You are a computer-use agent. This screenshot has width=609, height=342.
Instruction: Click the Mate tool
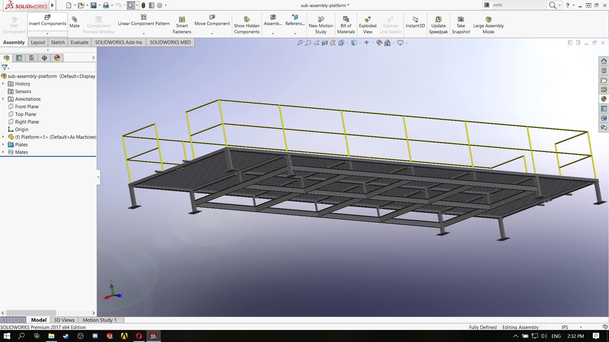point(75,22)
